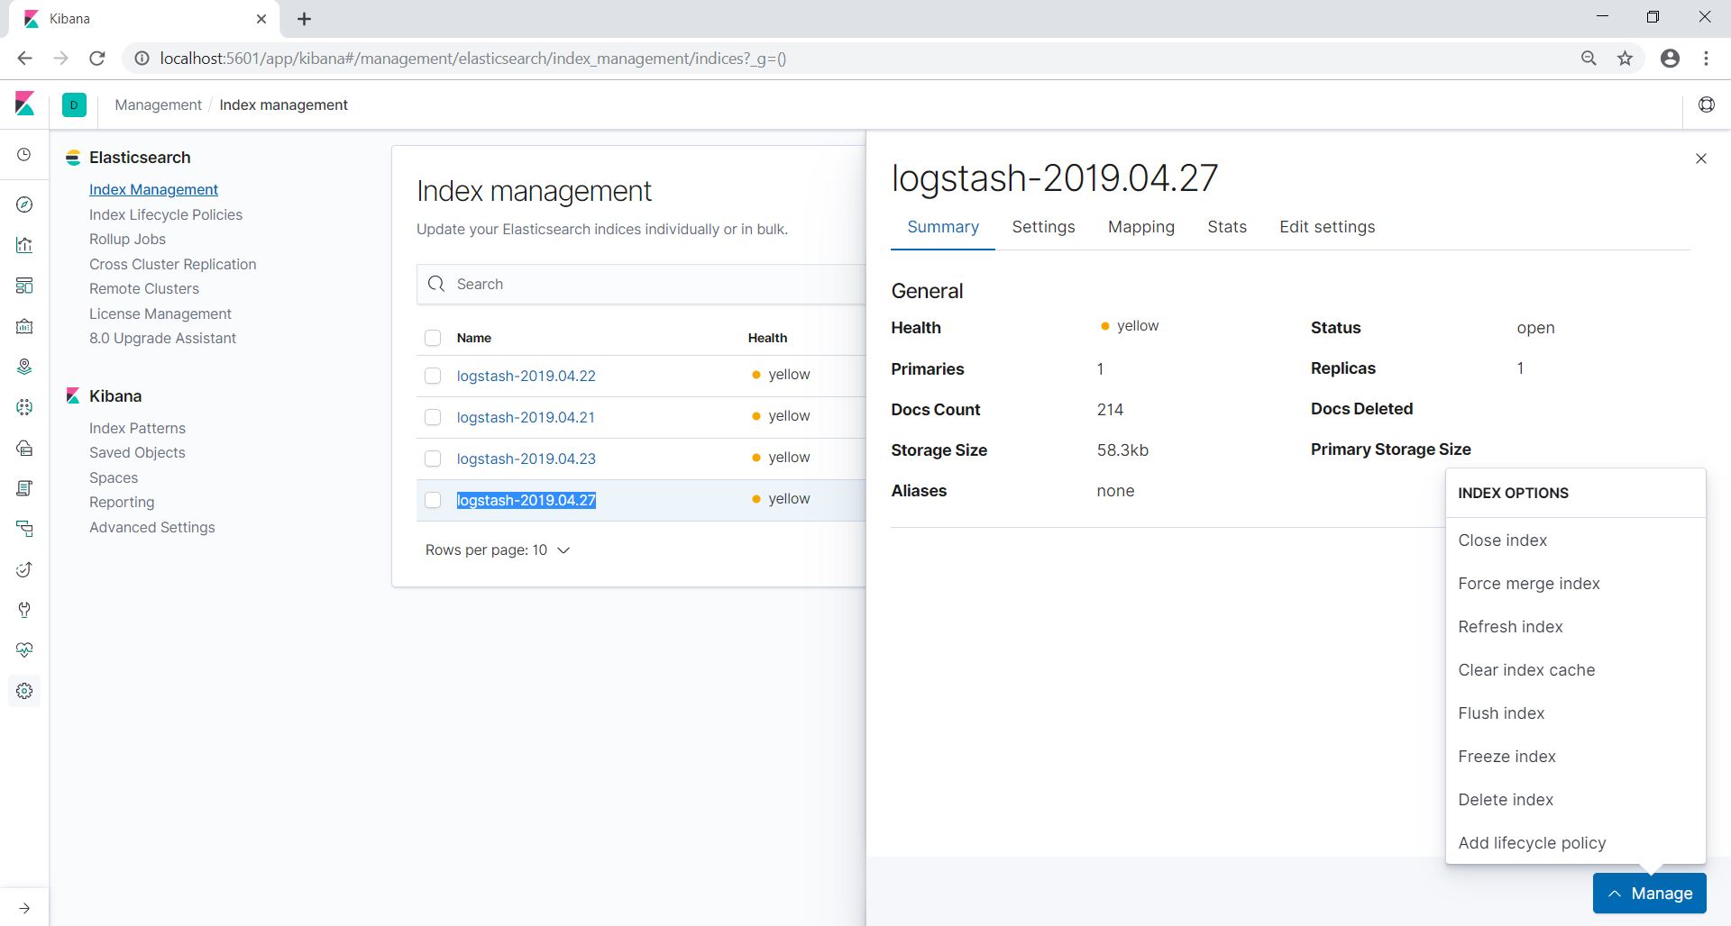Select the logstash-2019.04.23 row checkbox

pos(433,458)
